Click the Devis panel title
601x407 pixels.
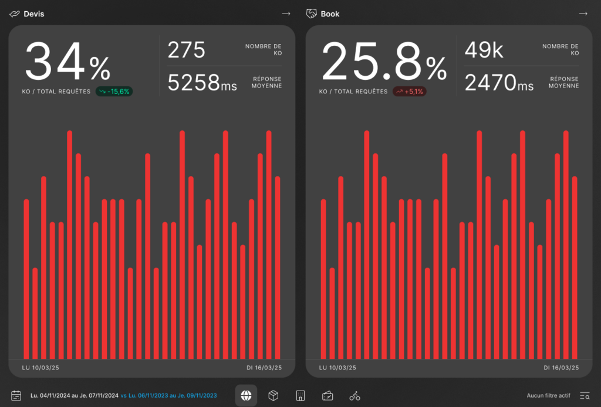[34, 14]
